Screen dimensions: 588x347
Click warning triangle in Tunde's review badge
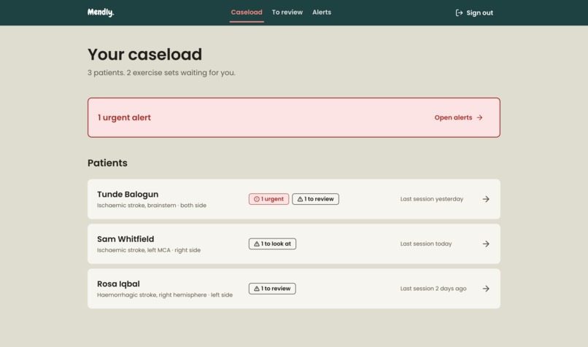click(x=300, y=199)
